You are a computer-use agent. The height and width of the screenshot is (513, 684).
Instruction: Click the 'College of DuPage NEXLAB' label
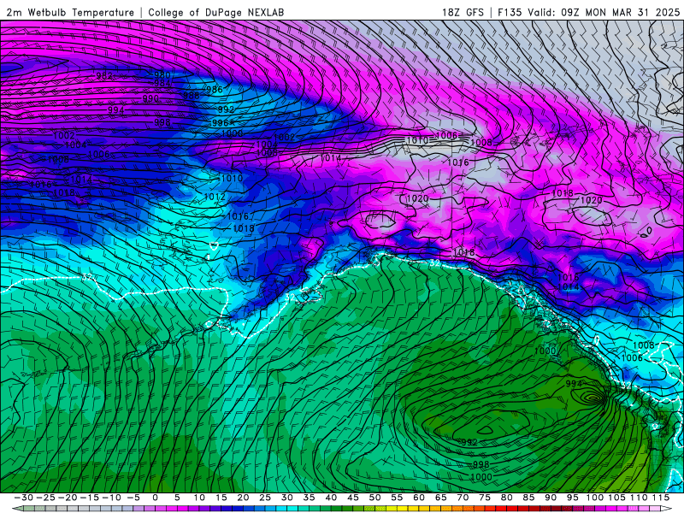pyautogui.click(x=216, y=13)
